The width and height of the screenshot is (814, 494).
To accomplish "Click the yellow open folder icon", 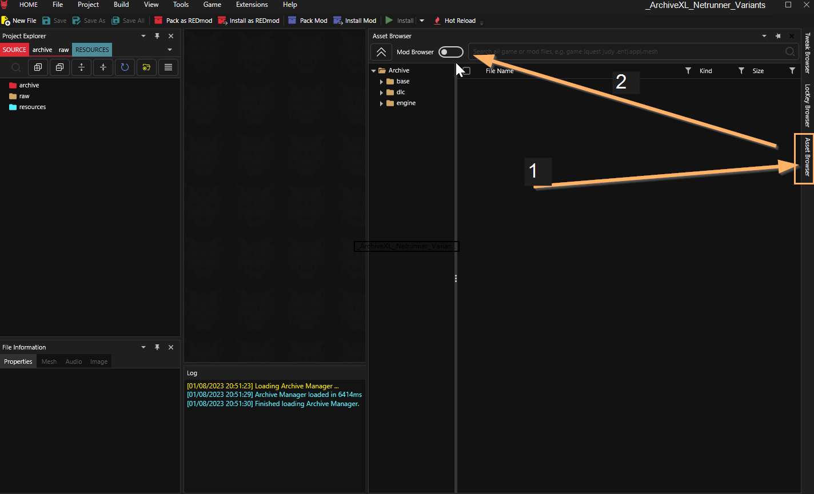I will [x=146, y=67].
